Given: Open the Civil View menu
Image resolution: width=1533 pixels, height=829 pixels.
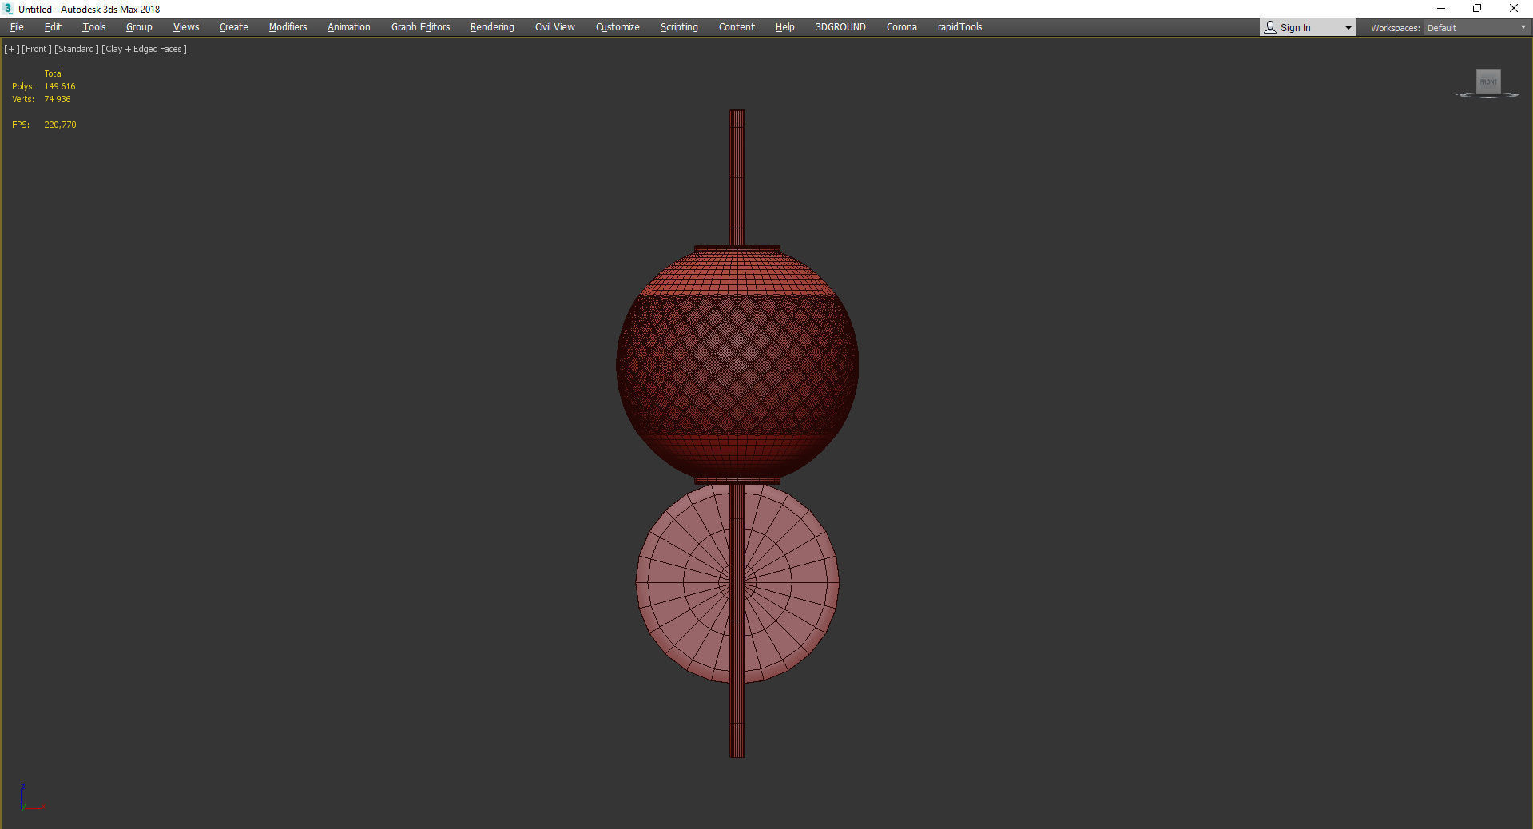Looking at the screenshot, I should click(555, 27).
